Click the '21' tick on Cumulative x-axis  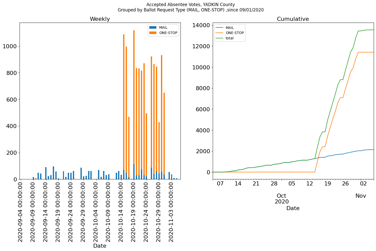tap(256, 184)
